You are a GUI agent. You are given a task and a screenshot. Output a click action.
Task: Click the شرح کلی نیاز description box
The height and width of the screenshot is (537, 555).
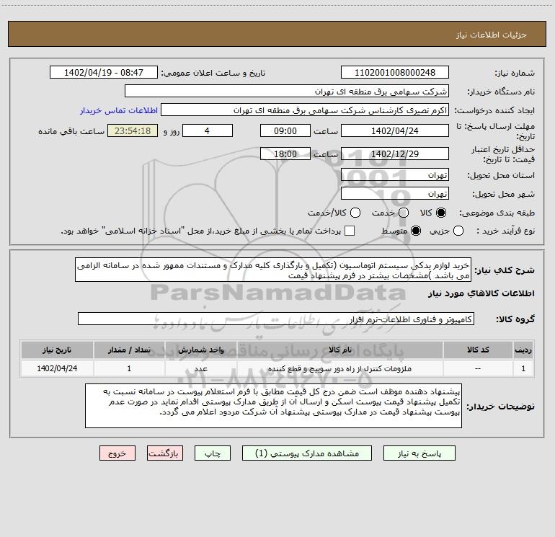tap(273, 270)
